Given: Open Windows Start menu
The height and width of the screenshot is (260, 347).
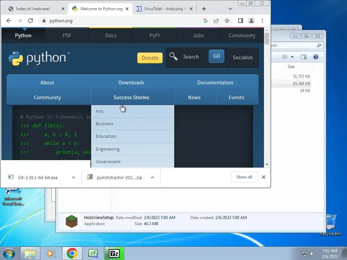Looking at the screenshot, I should click(9, 253).
